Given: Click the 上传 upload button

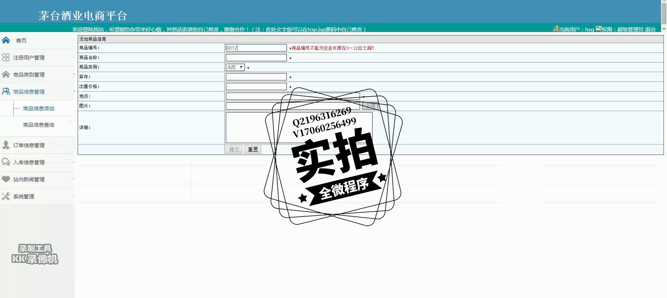Looking at the screenshot, I should (370, 106).
